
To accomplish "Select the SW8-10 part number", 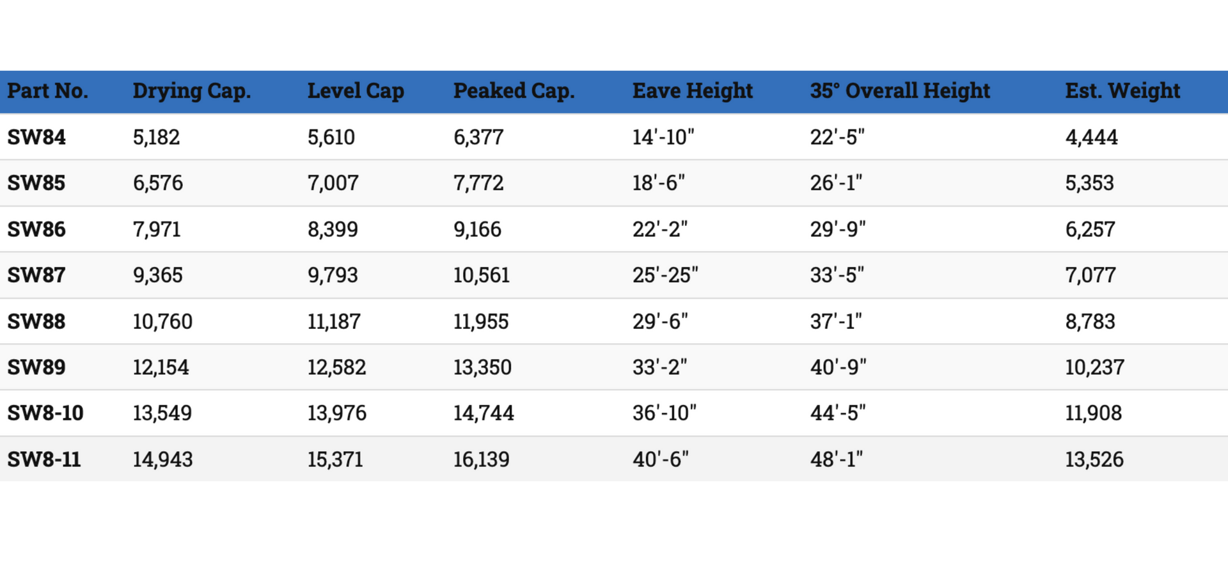I will click(45, 413).
